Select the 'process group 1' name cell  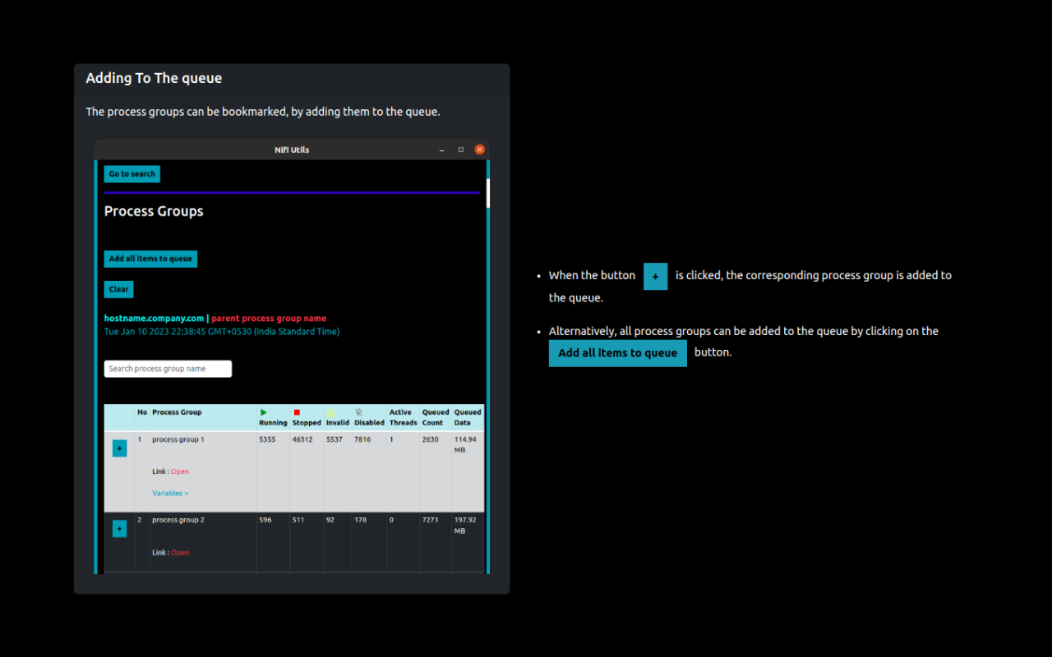coord(178,439)
